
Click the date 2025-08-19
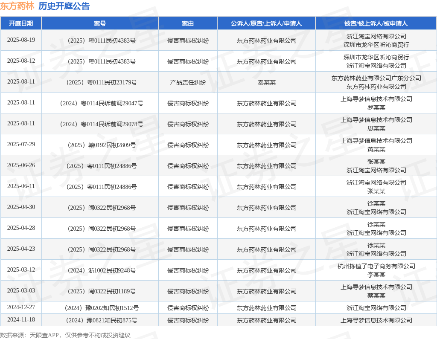(x=21, y=40)
